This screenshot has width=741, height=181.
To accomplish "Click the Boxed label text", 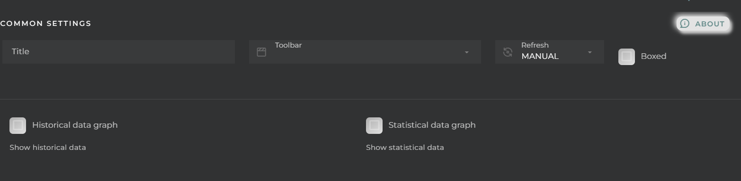I will click(653, 56).
